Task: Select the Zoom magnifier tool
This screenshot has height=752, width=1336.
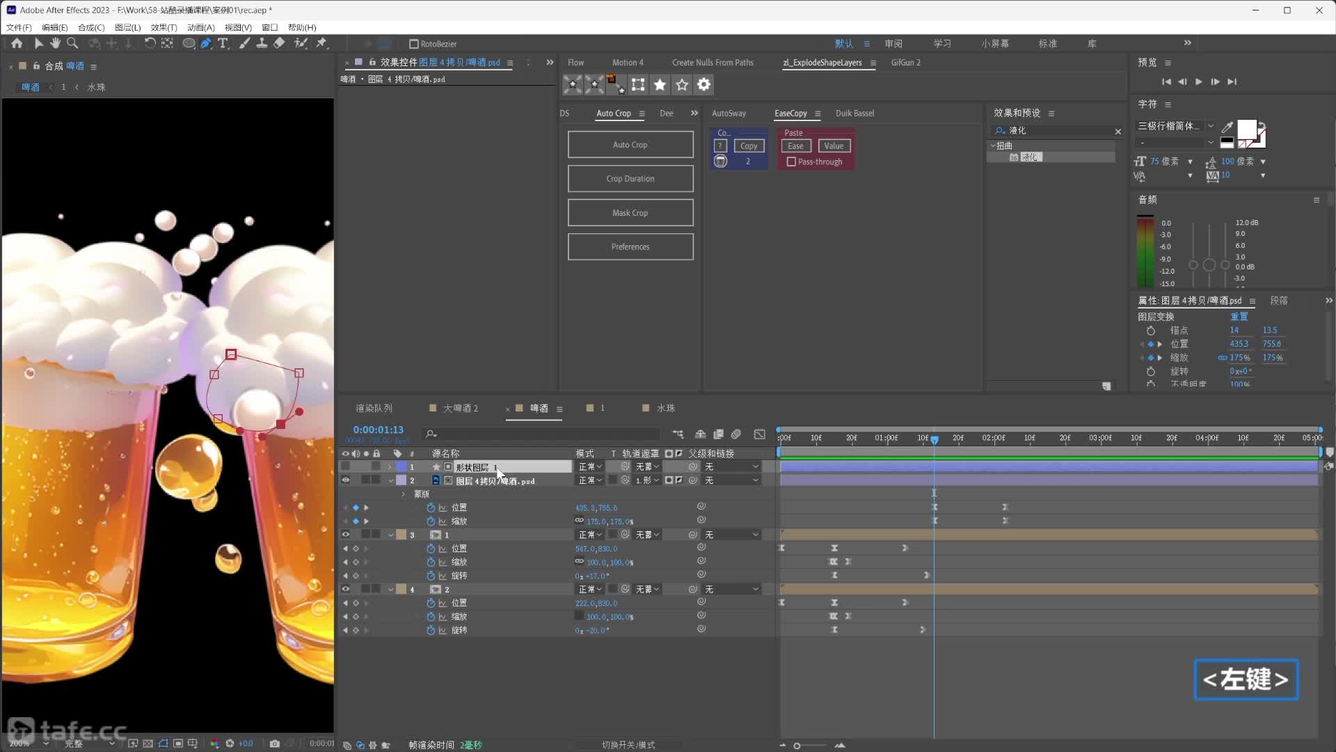Action: tap(72, 43)
